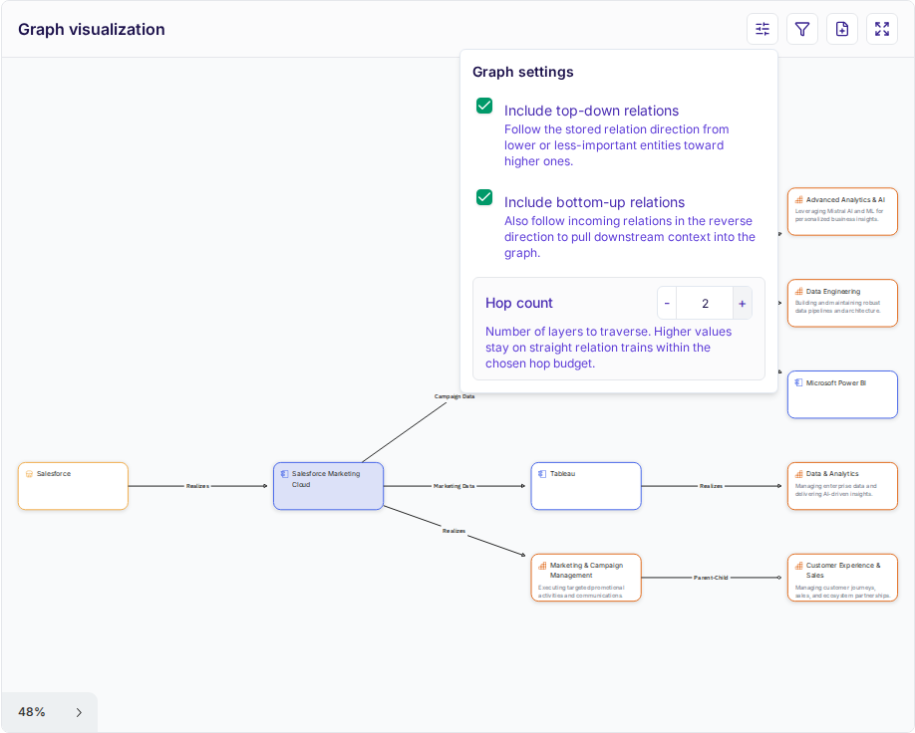Image resolution: width=915 pixels, height=733 pixels.
Task: Click the Graph settings heading
Action: coord(523,72)
